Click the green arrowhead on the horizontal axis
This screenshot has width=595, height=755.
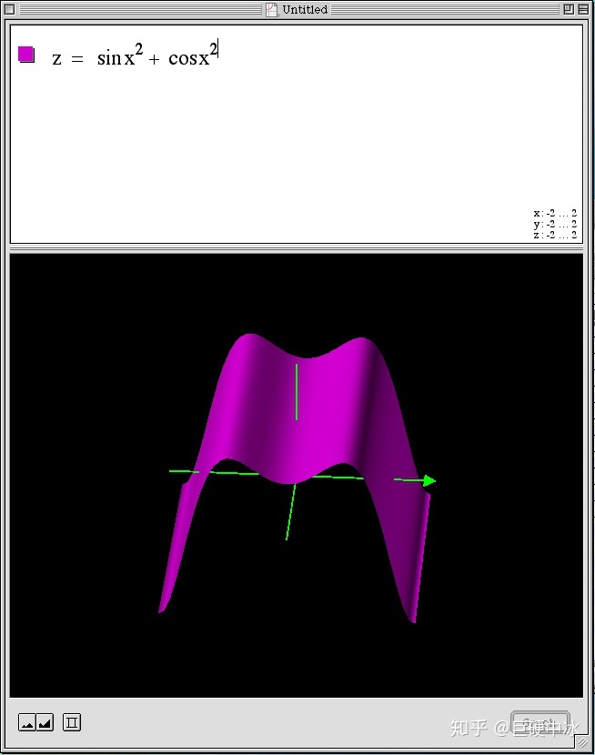point(429,480)
